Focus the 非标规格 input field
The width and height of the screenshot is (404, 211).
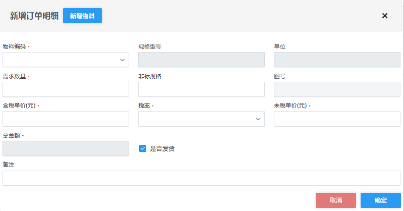[201, 89]
